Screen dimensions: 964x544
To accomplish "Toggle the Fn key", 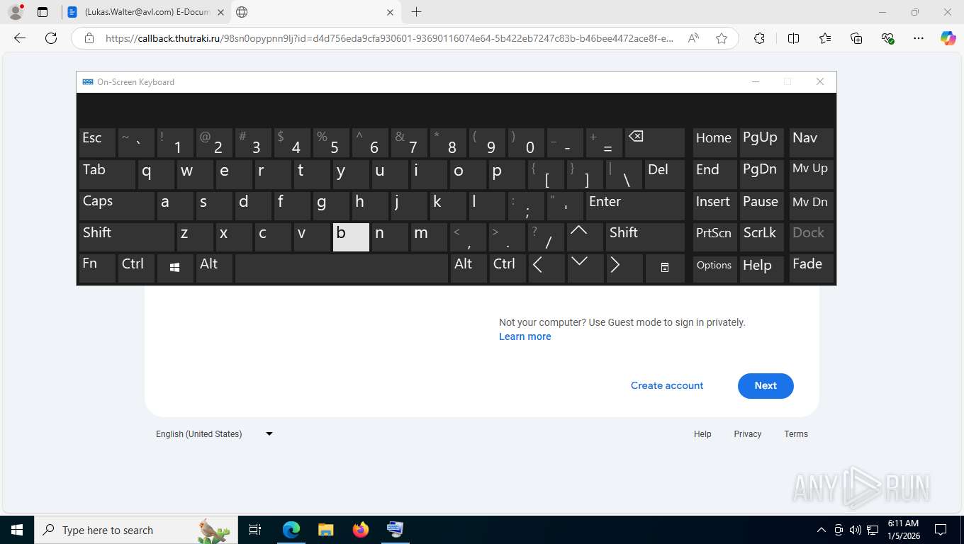I will pos(97,268).
